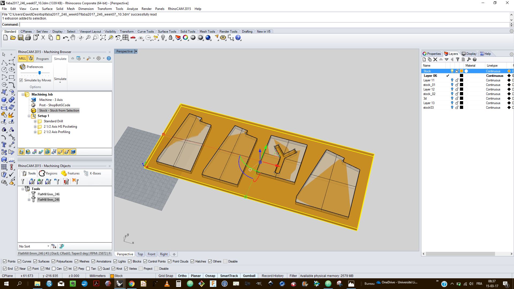The width and height of the screenshot is (514, 289).
Task: Select Stock - Stock from Selection tree item
Action: pyautogui.click(x=59, y=111)
